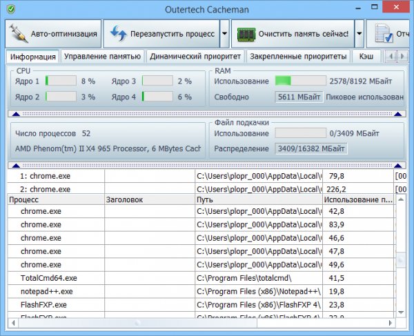Image resolution: width=414 pixels, height=336 pixels.
Task: Click the horizontal scrollbar left arrow
Action: [13, 322]
